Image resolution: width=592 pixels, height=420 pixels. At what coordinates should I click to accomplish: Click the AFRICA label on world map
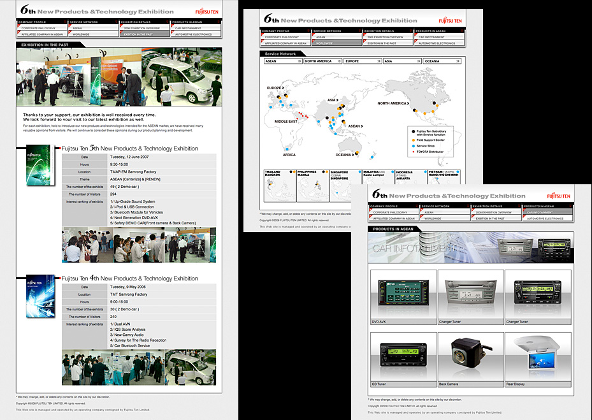289,155
